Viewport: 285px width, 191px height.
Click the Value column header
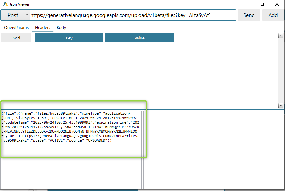(x=139, y=38)
